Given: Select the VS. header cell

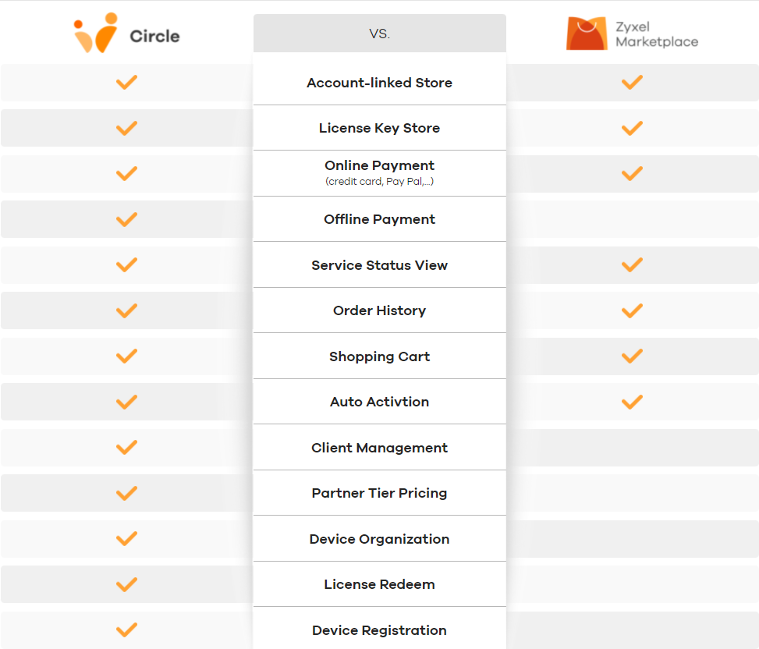Looking at the screenshot, I should tap(379, 34).
